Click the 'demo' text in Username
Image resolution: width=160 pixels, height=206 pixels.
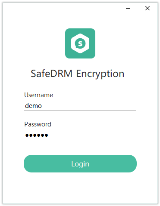click(x=33, y=106)
